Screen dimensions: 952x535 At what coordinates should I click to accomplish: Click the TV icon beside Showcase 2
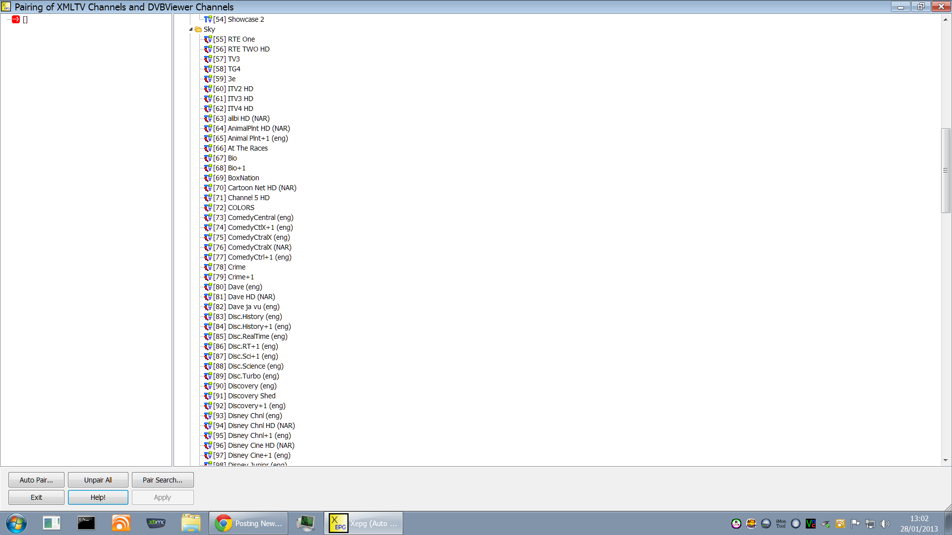208,19
